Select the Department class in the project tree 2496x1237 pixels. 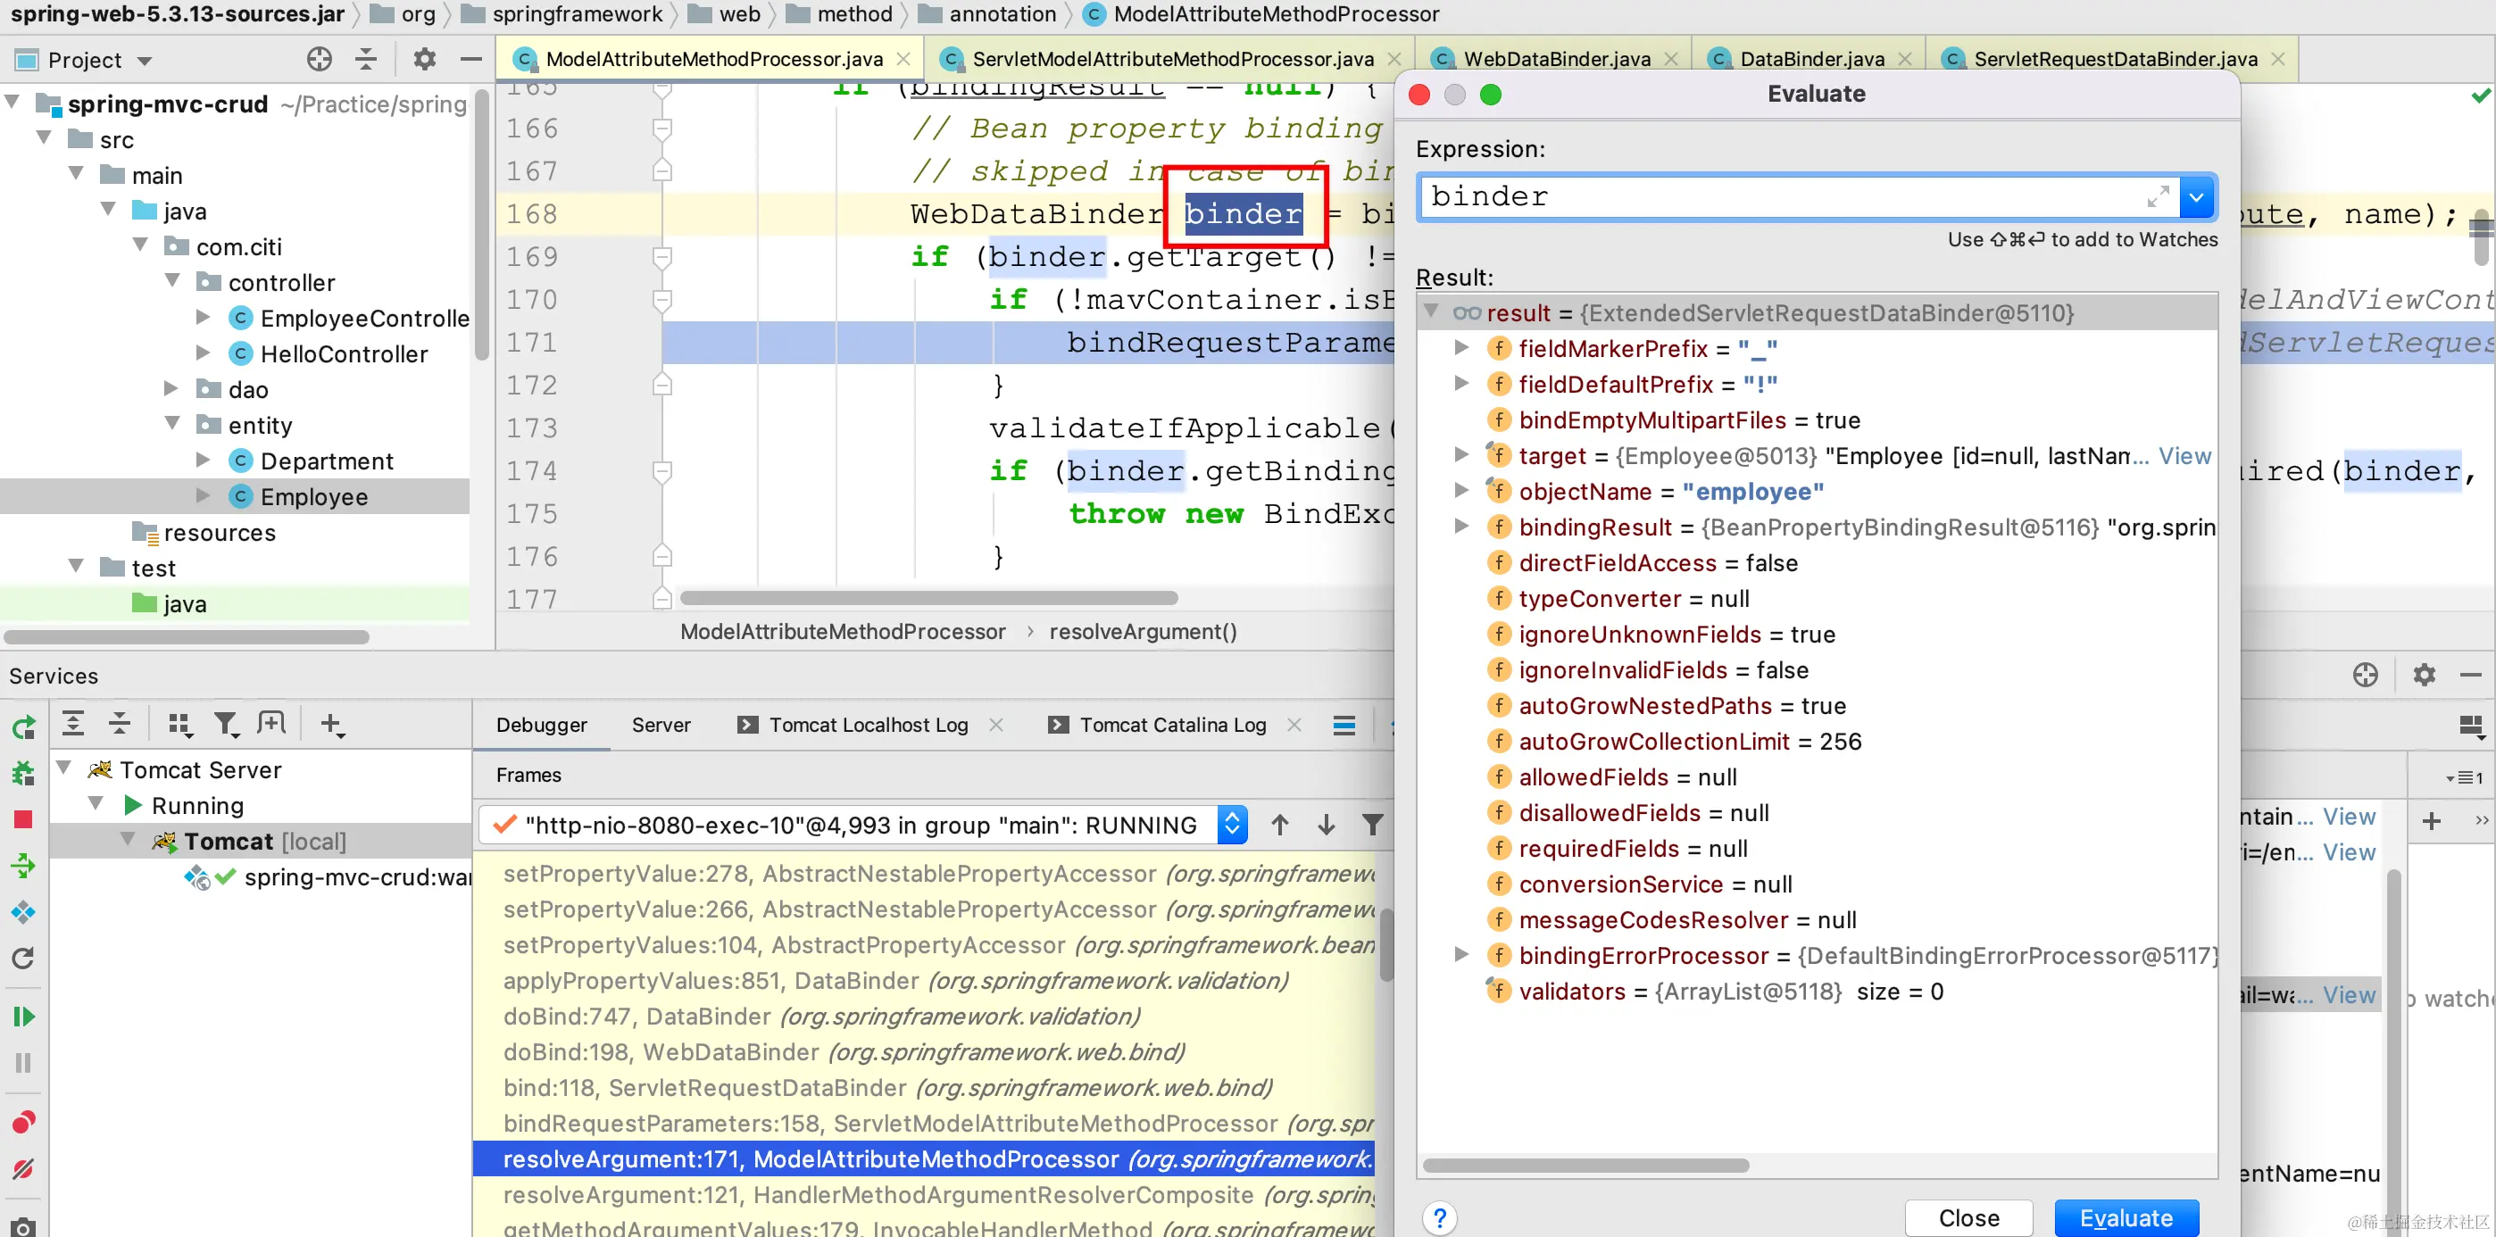327,461
